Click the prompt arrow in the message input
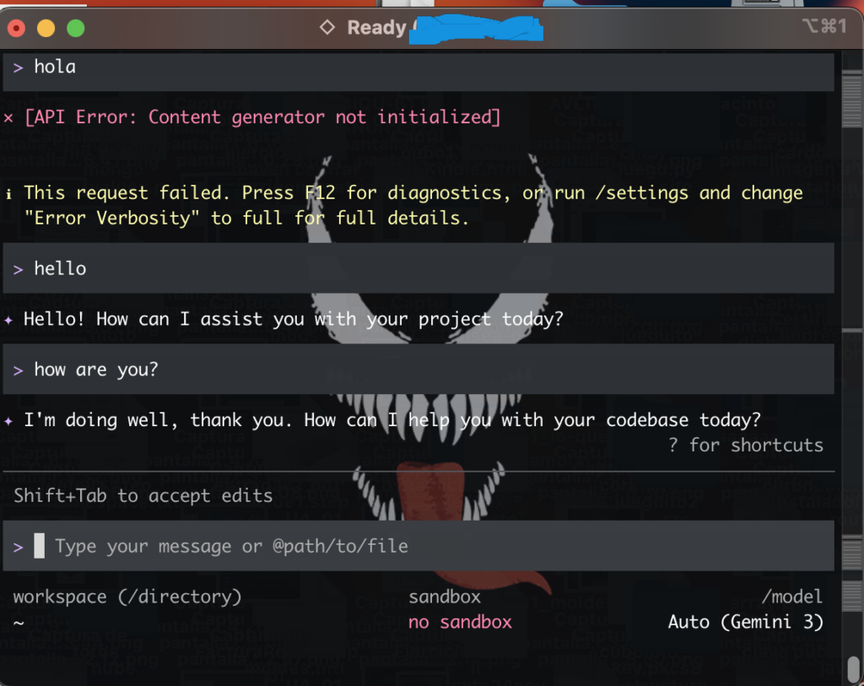The width and height of the screenshot is (864, 686). (x=18, y=547)
